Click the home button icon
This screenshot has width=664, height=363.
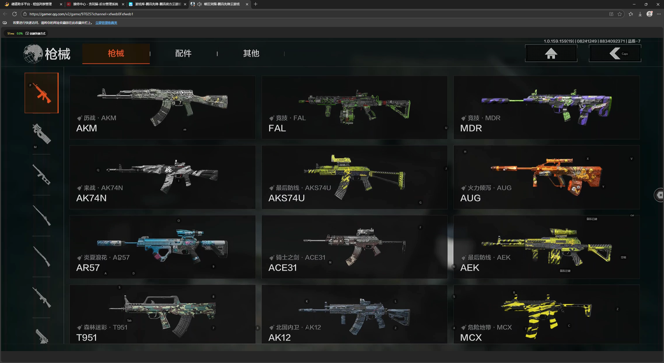[551, 53]
